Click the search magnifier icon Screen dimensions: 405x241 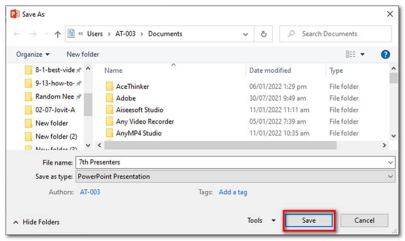[291, 33]
